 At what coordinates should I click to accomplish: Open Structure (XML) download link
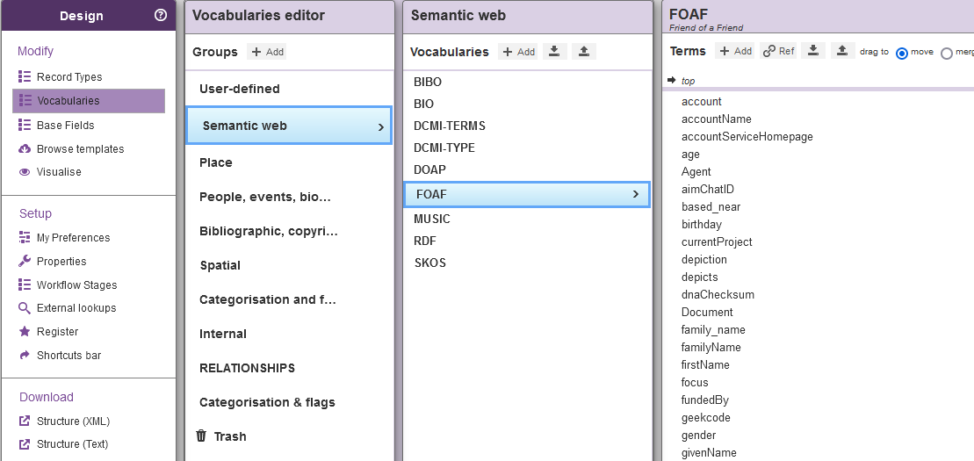click(73, 421)
